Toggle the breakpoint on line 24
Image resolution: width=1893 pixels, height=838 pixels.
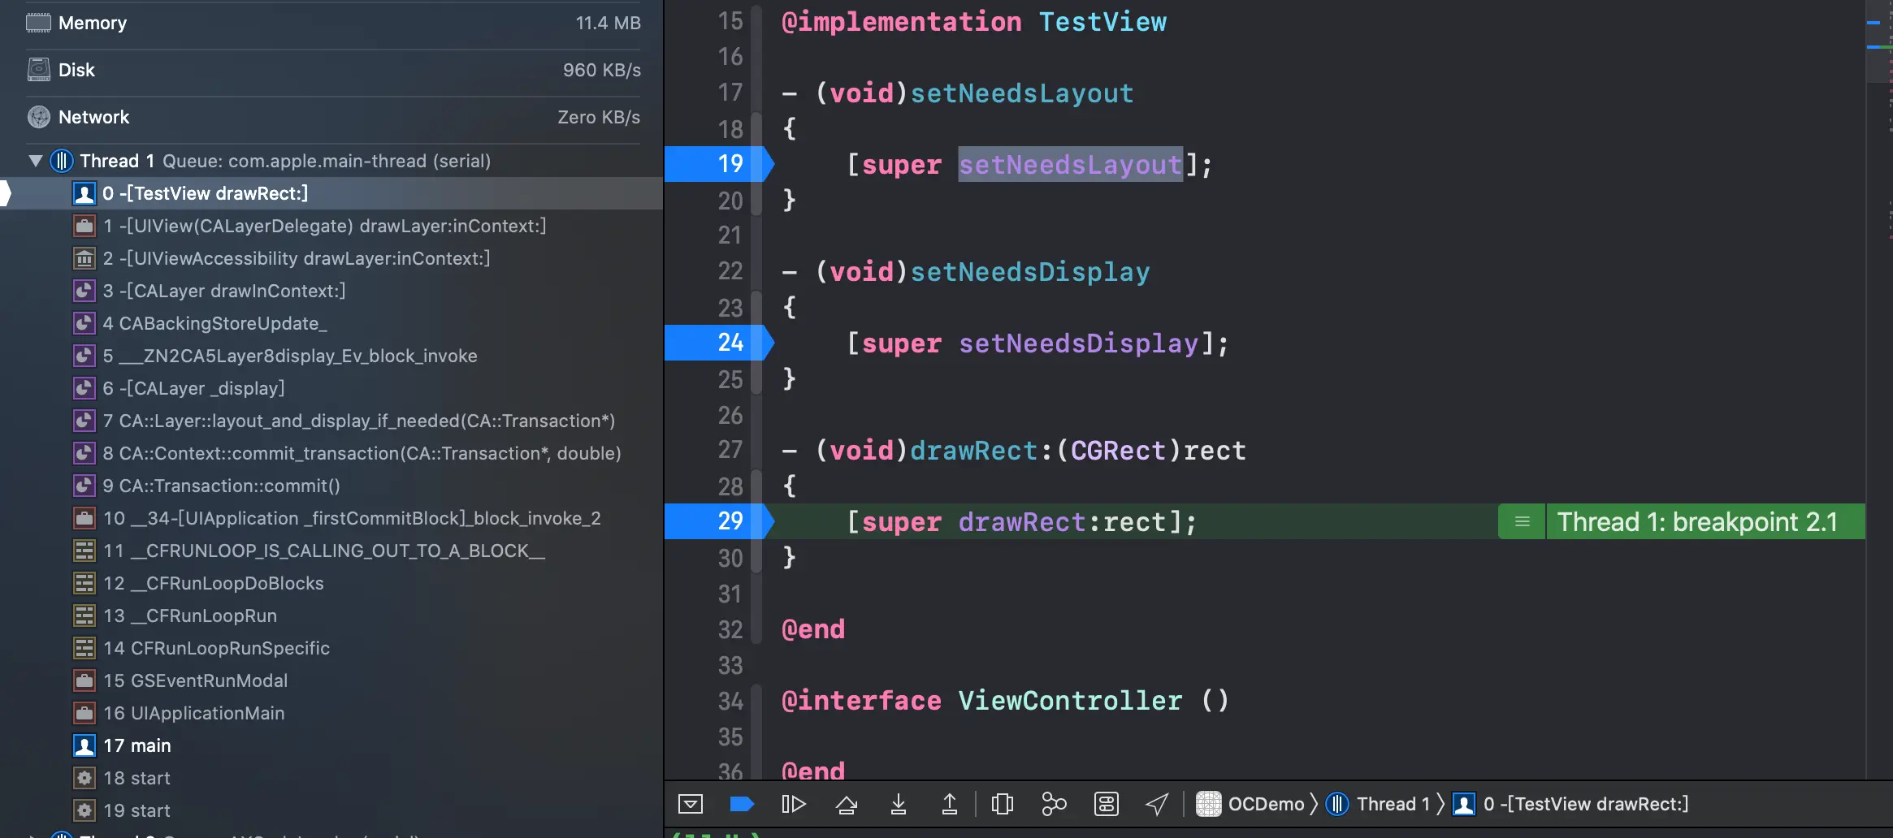coord(719,343)
